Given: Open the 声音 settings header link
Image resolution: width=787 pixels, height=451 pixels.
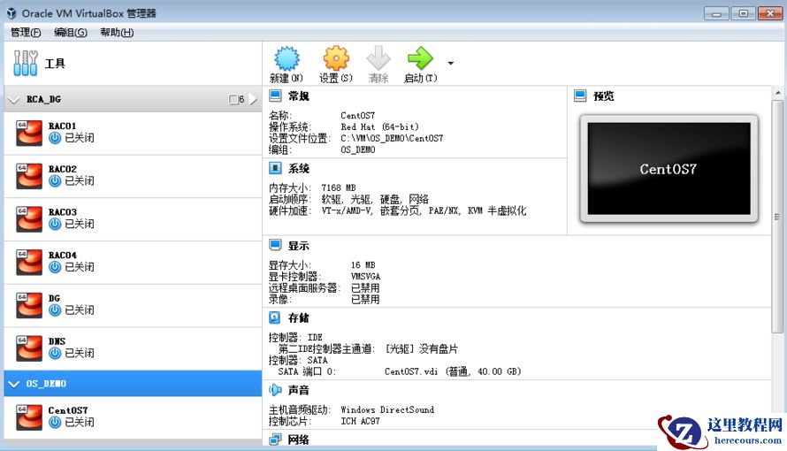Looking at the screenshot, I should [299, 390].
